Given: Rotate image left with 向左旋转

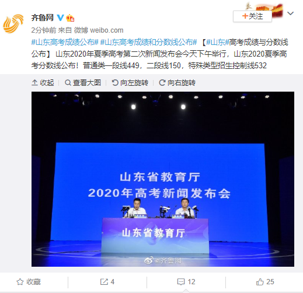Looking at the screenshot, I should pos(130,83).
